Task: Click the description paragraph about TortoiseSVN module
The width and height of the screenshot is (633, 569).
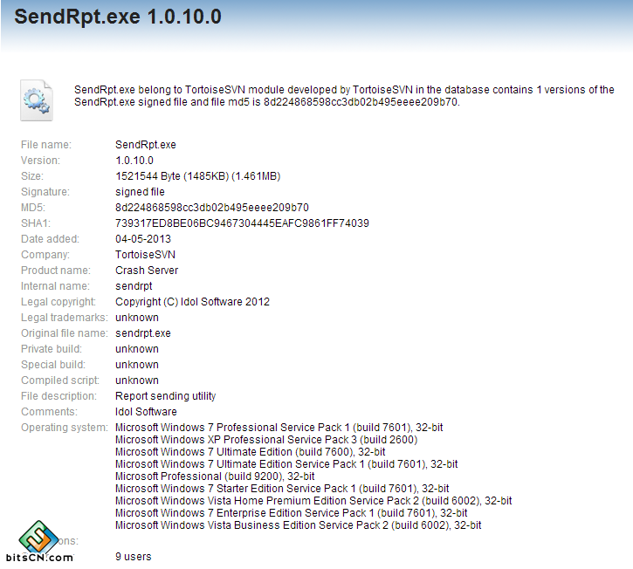Action: click(344, 96)
